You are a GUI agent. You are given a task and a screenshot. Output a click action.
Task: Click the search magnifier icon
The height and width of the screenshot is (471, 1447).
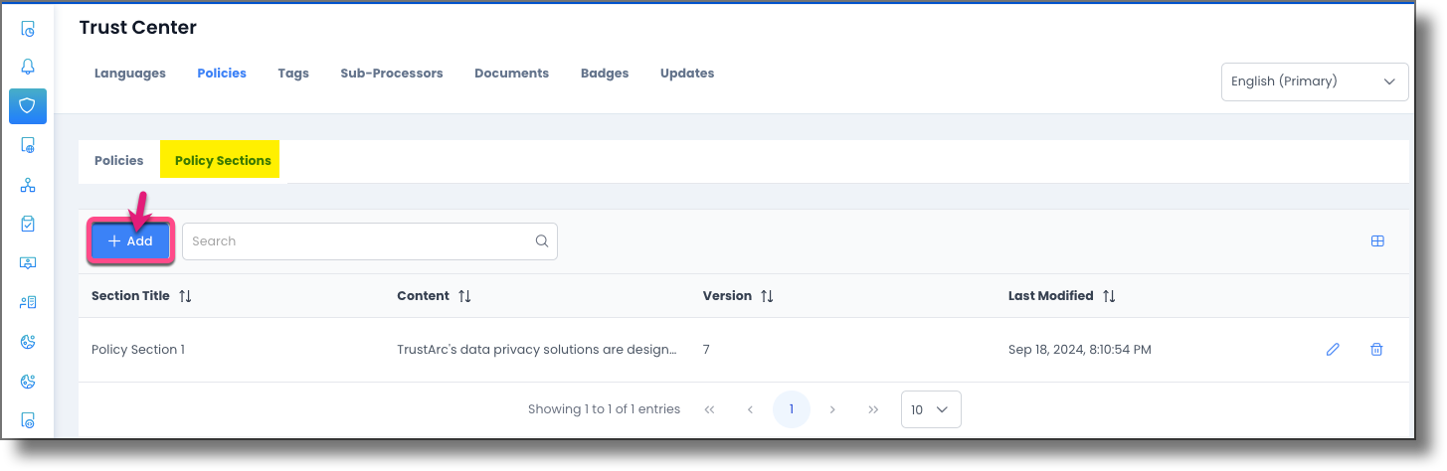542,240
